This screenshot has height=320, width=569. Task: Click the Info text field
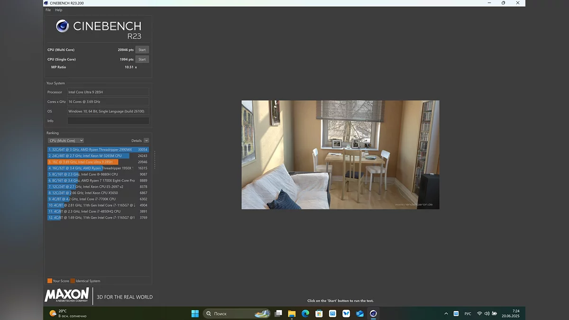tap(108, 121)
